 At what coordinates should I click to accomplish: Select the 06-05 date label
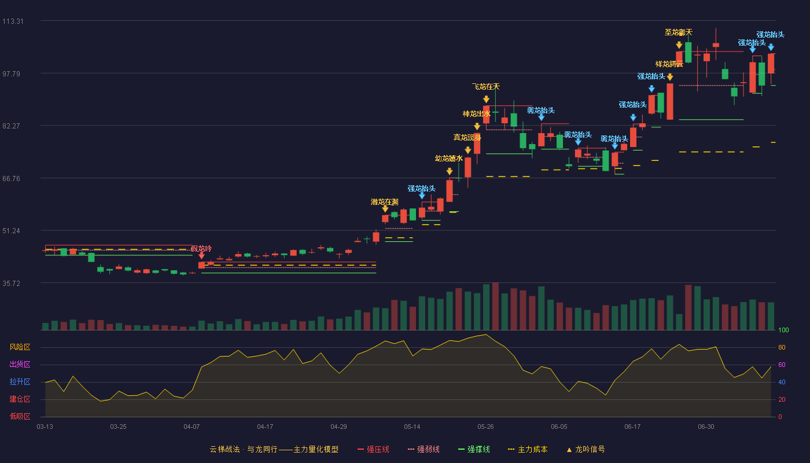pyautogui.click(x=559, y=427)
